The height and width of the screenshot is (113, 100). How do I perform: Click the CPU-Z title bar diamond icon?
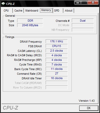pos(3,4)
